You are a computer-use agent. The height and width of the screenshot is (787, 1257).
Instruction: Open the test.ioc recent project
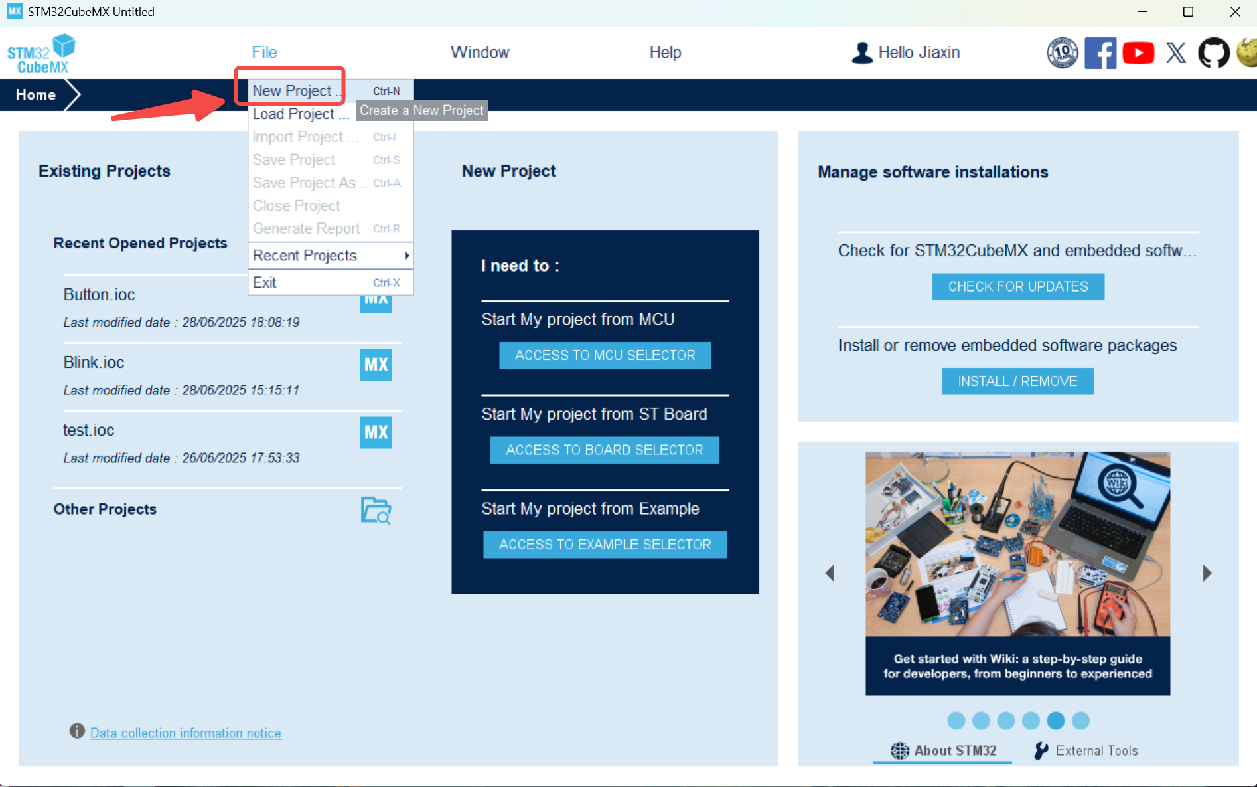89,430
